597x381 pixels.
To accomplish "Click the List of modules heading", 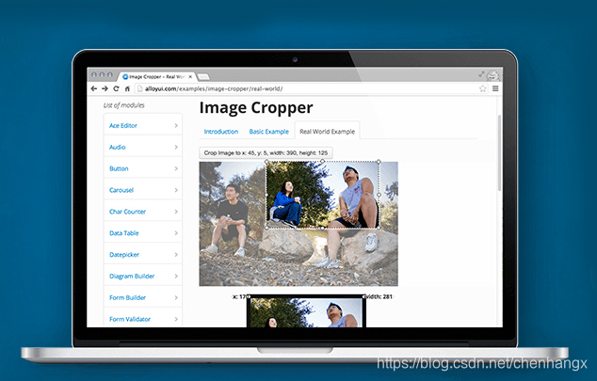I will tap(123, 105).
